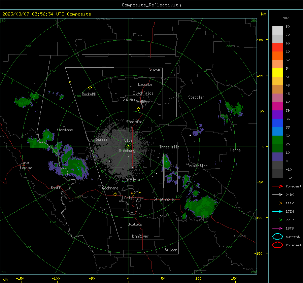
Task: Click the Brooks label
Action: click(239, 236)
